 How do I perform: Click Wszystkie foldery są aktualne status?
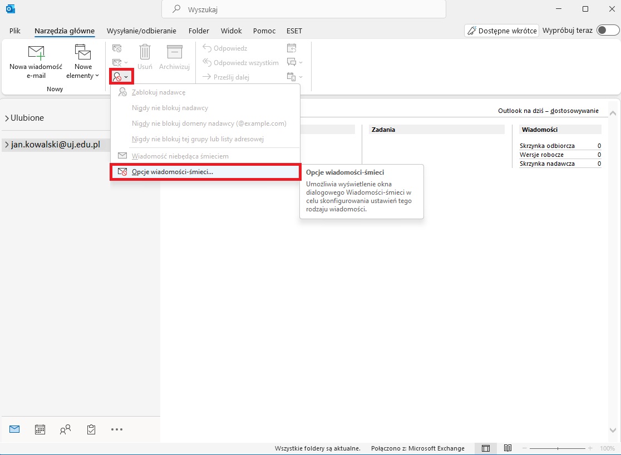click(x=318, y=448)
